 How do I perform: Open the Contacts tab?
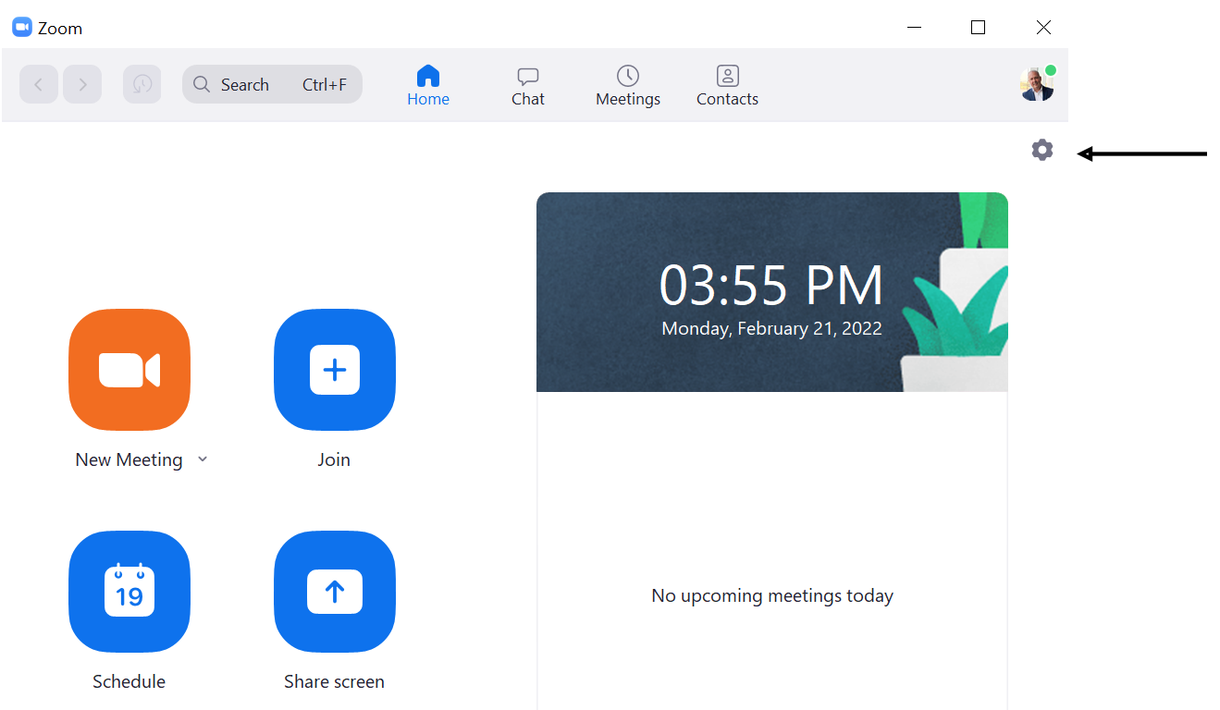click(x=728, y=86)
